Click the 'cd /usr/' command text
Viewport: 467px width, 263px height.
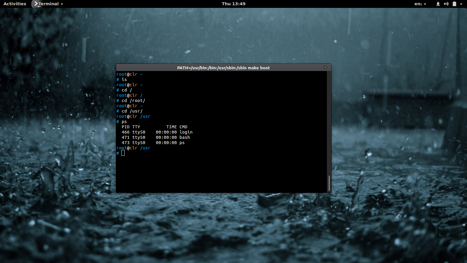(x=132, y=111)
